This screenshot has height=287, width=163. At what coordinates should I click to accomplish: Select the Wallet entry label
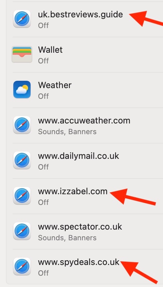pos(50,50)
